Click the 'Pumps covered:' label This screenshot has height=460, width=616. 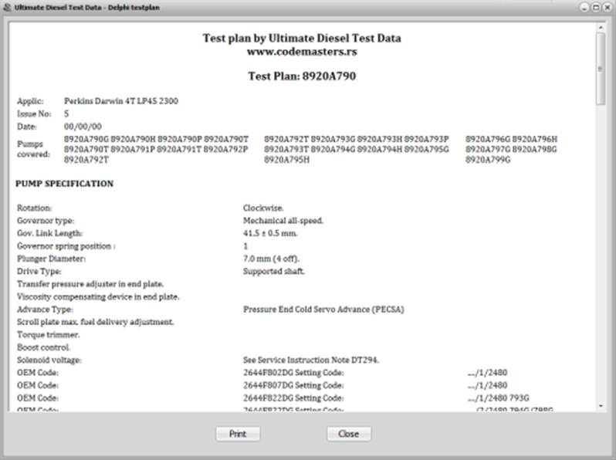point(33,149)
